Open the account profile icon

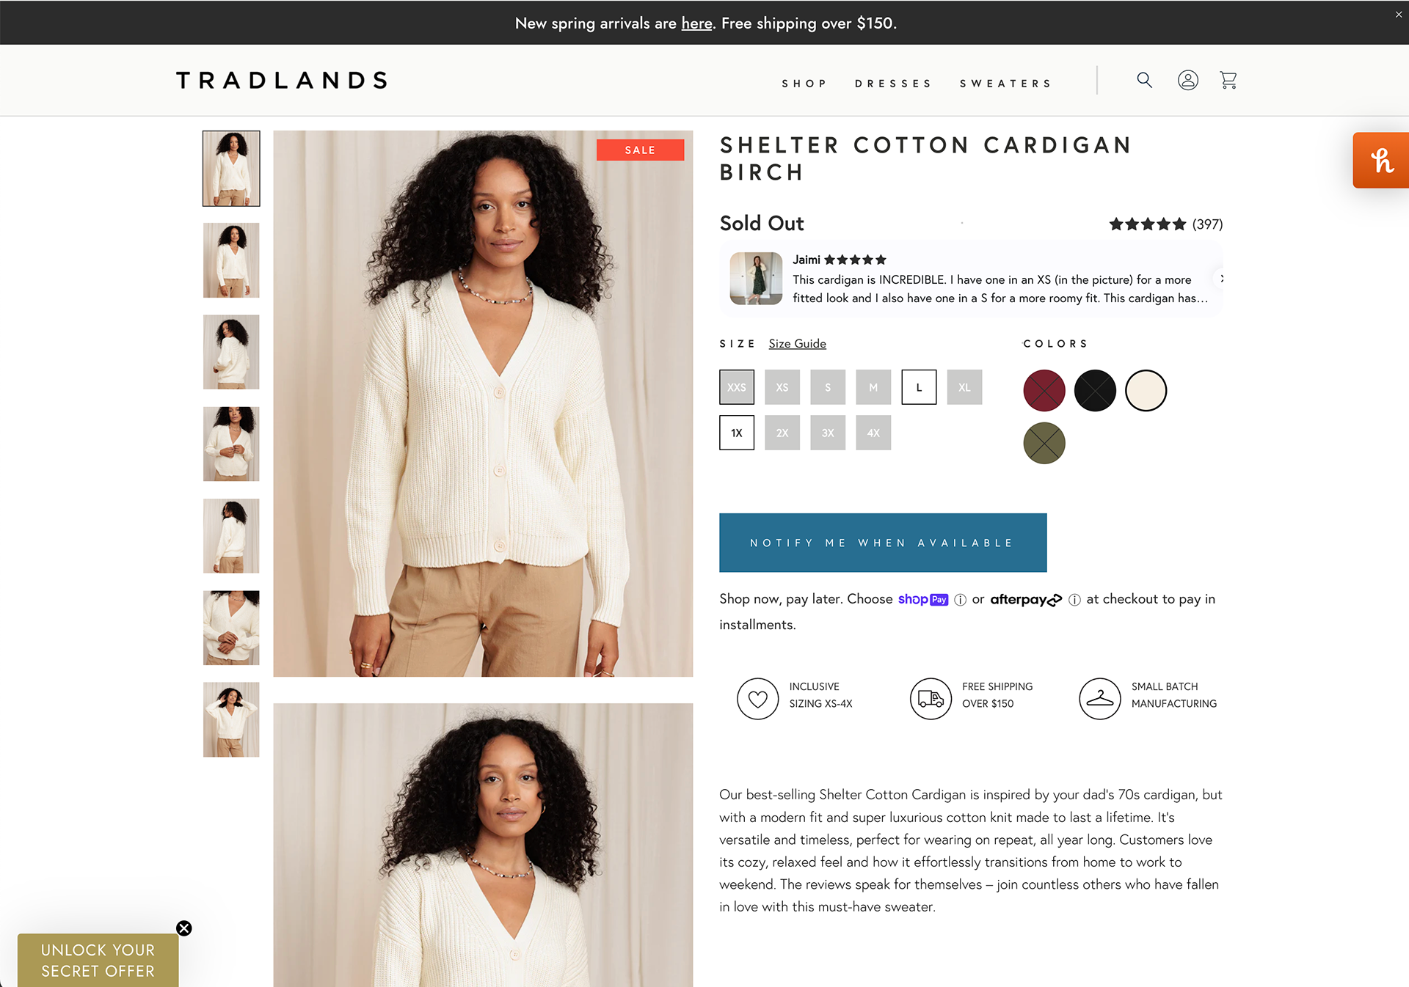(1187, 80)
